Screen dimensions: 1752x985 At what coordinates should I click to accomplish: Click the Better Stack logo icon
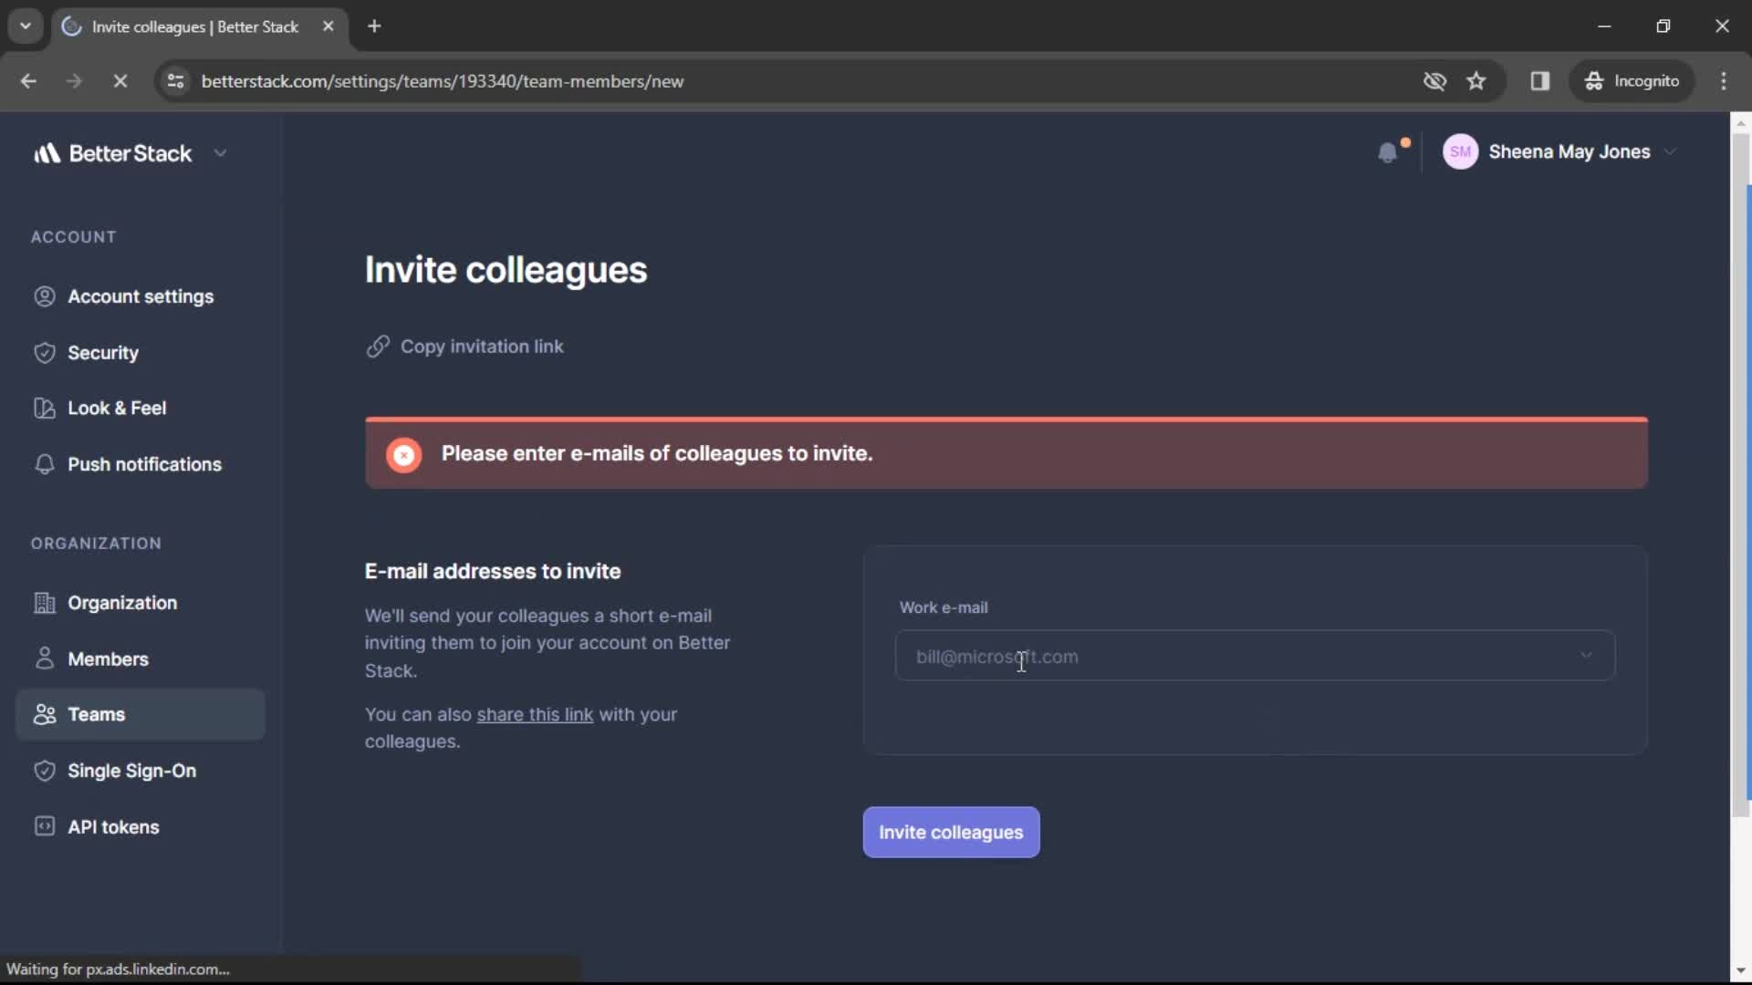[x=47, y=153]
